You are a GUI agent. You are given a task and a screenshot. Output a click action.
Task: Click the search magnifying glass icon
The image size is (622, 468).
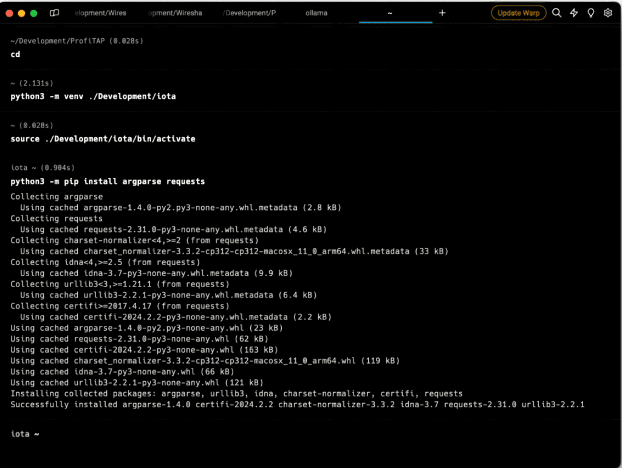(x=556, y=13)
